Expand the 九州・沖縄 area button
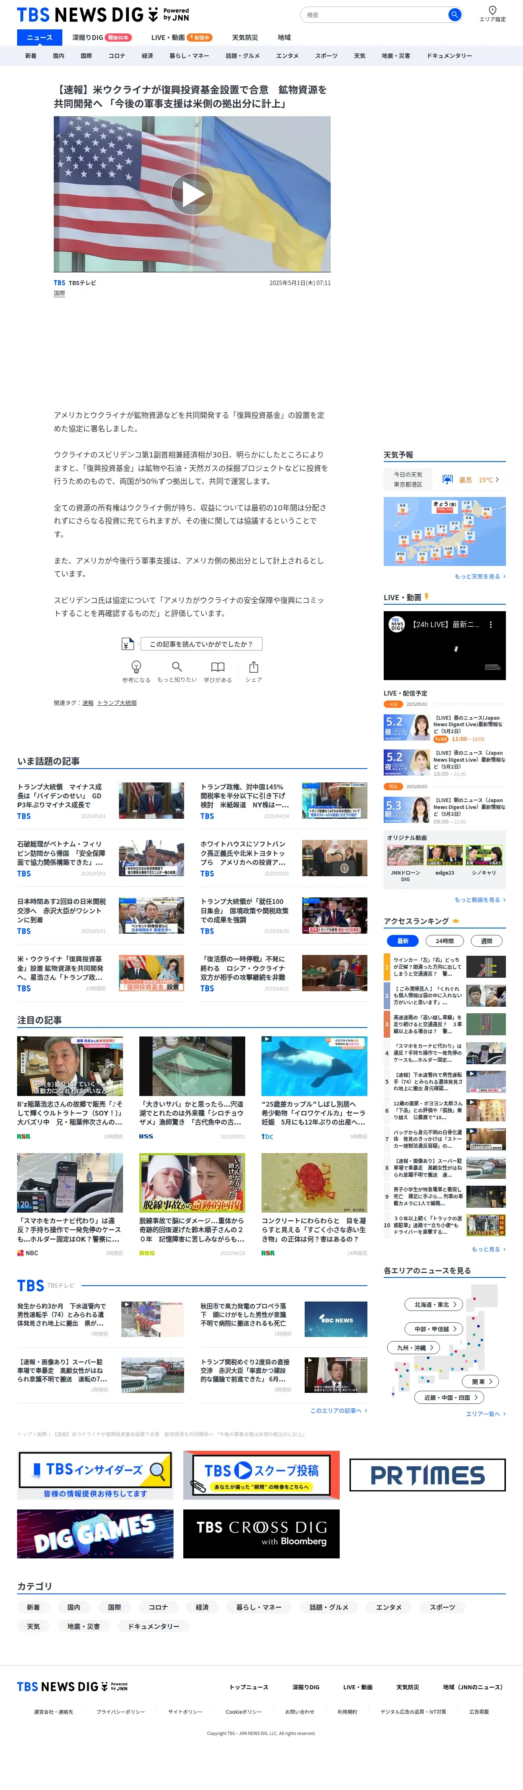 pyautogui.click(x=414, y=1347)
